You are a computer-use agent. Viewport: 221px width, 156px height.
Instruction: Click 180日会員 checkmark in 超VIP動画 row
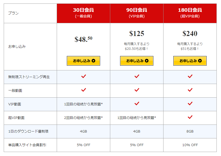point(190,117)
